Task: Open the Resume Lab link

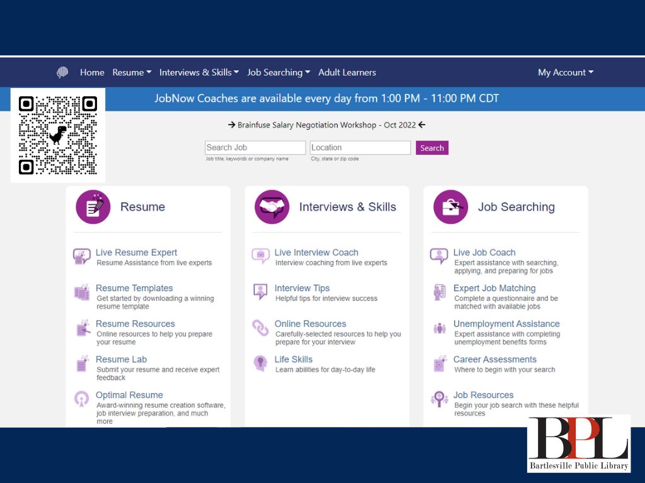Action: coord(122,359)
